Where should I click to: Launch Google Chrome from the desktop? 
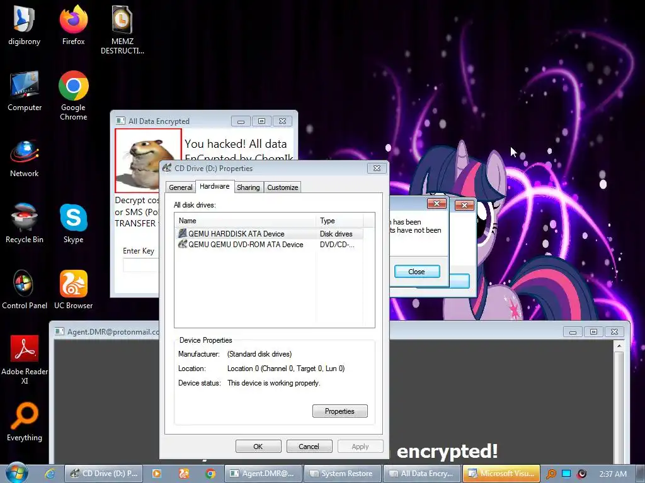pyautogui.click(x=73, y=96)
